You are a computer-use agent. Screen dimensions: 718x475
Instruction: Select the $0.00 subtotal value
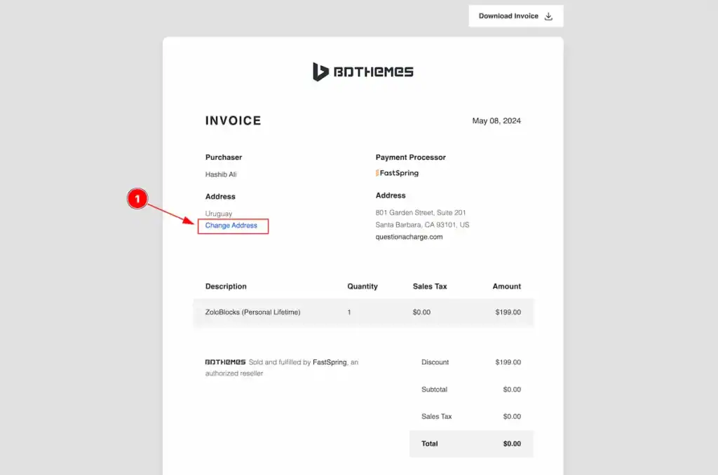click(512, 390)
